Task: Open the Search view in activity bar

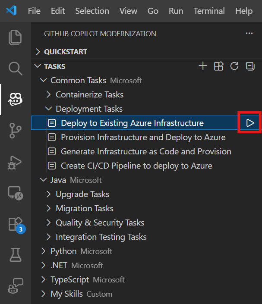Action: [x=15, y=69]
